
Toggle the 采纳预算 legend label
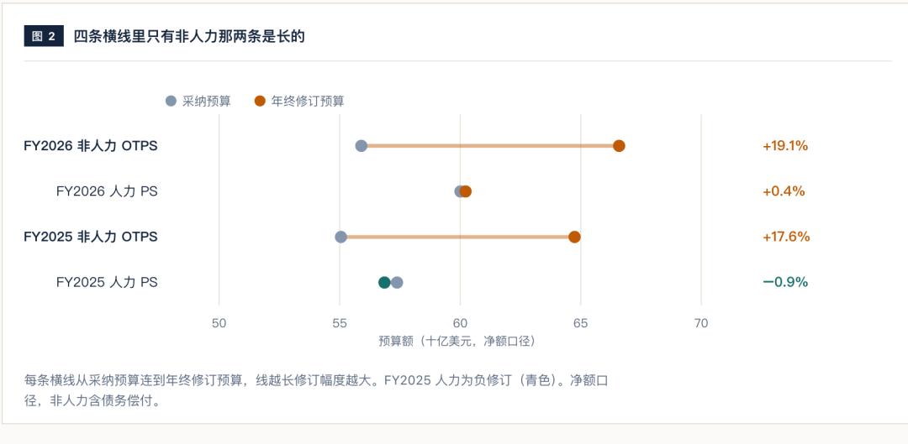coord(207,102)
